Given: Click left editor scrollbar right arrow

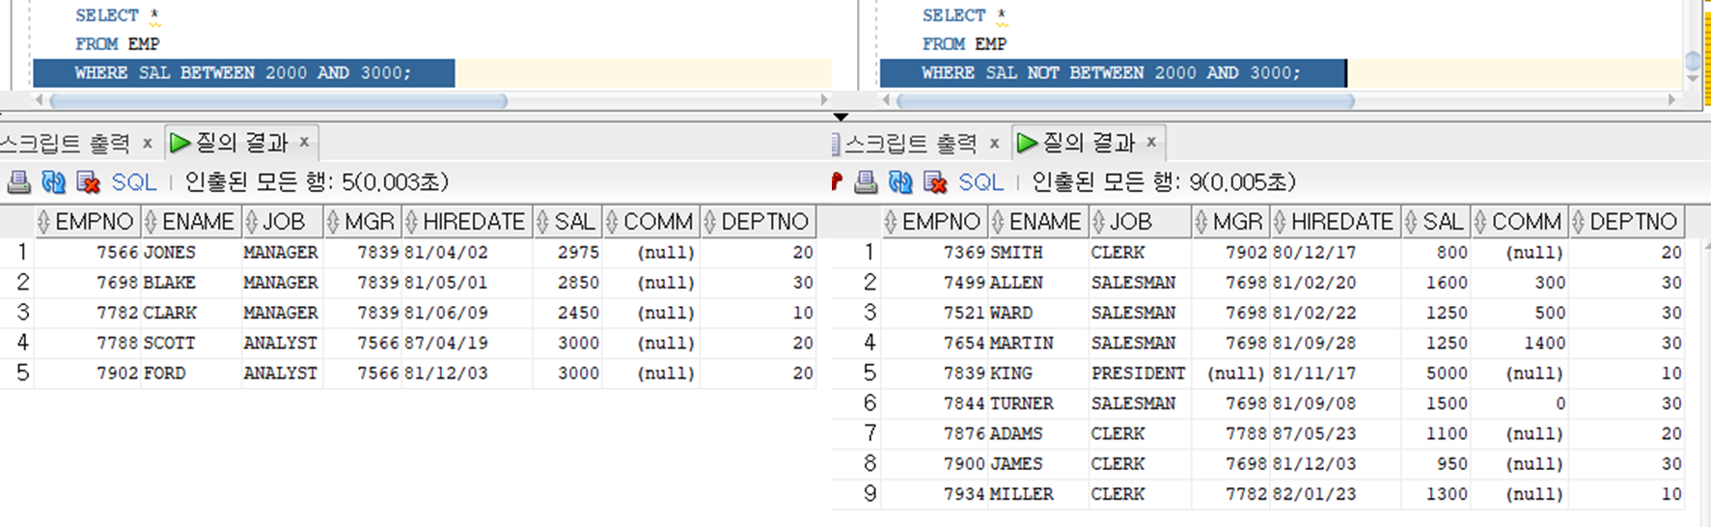Looking at the screenshot, I should (x=824, y=99).
